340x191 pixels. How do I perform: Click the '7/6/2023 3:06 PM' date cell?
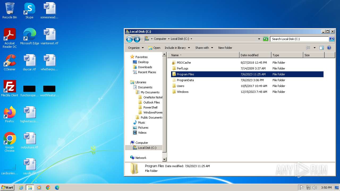[252, 80]
